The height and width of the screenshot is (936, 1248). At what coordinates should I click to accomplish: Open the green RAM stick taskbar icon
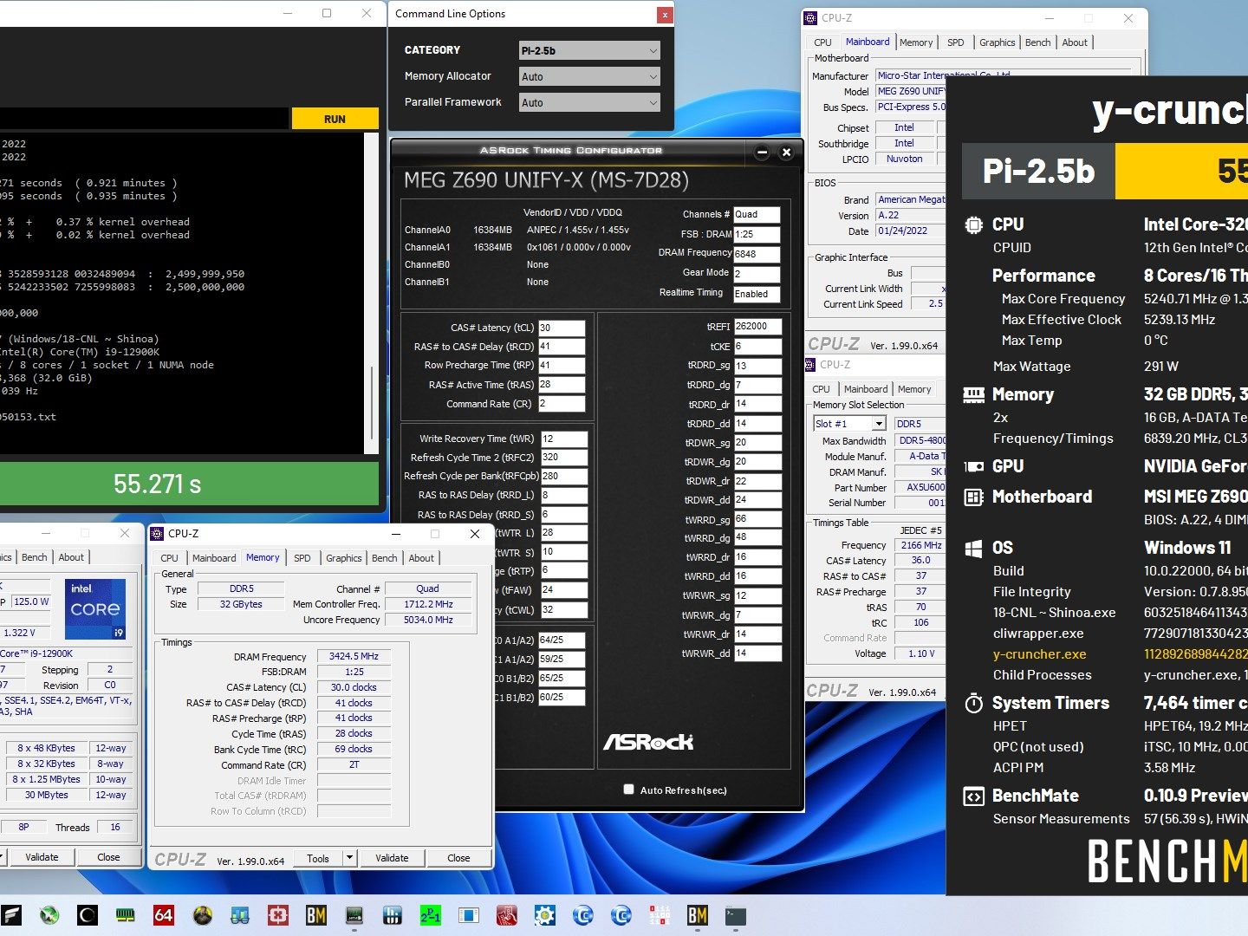coord(125,915)
